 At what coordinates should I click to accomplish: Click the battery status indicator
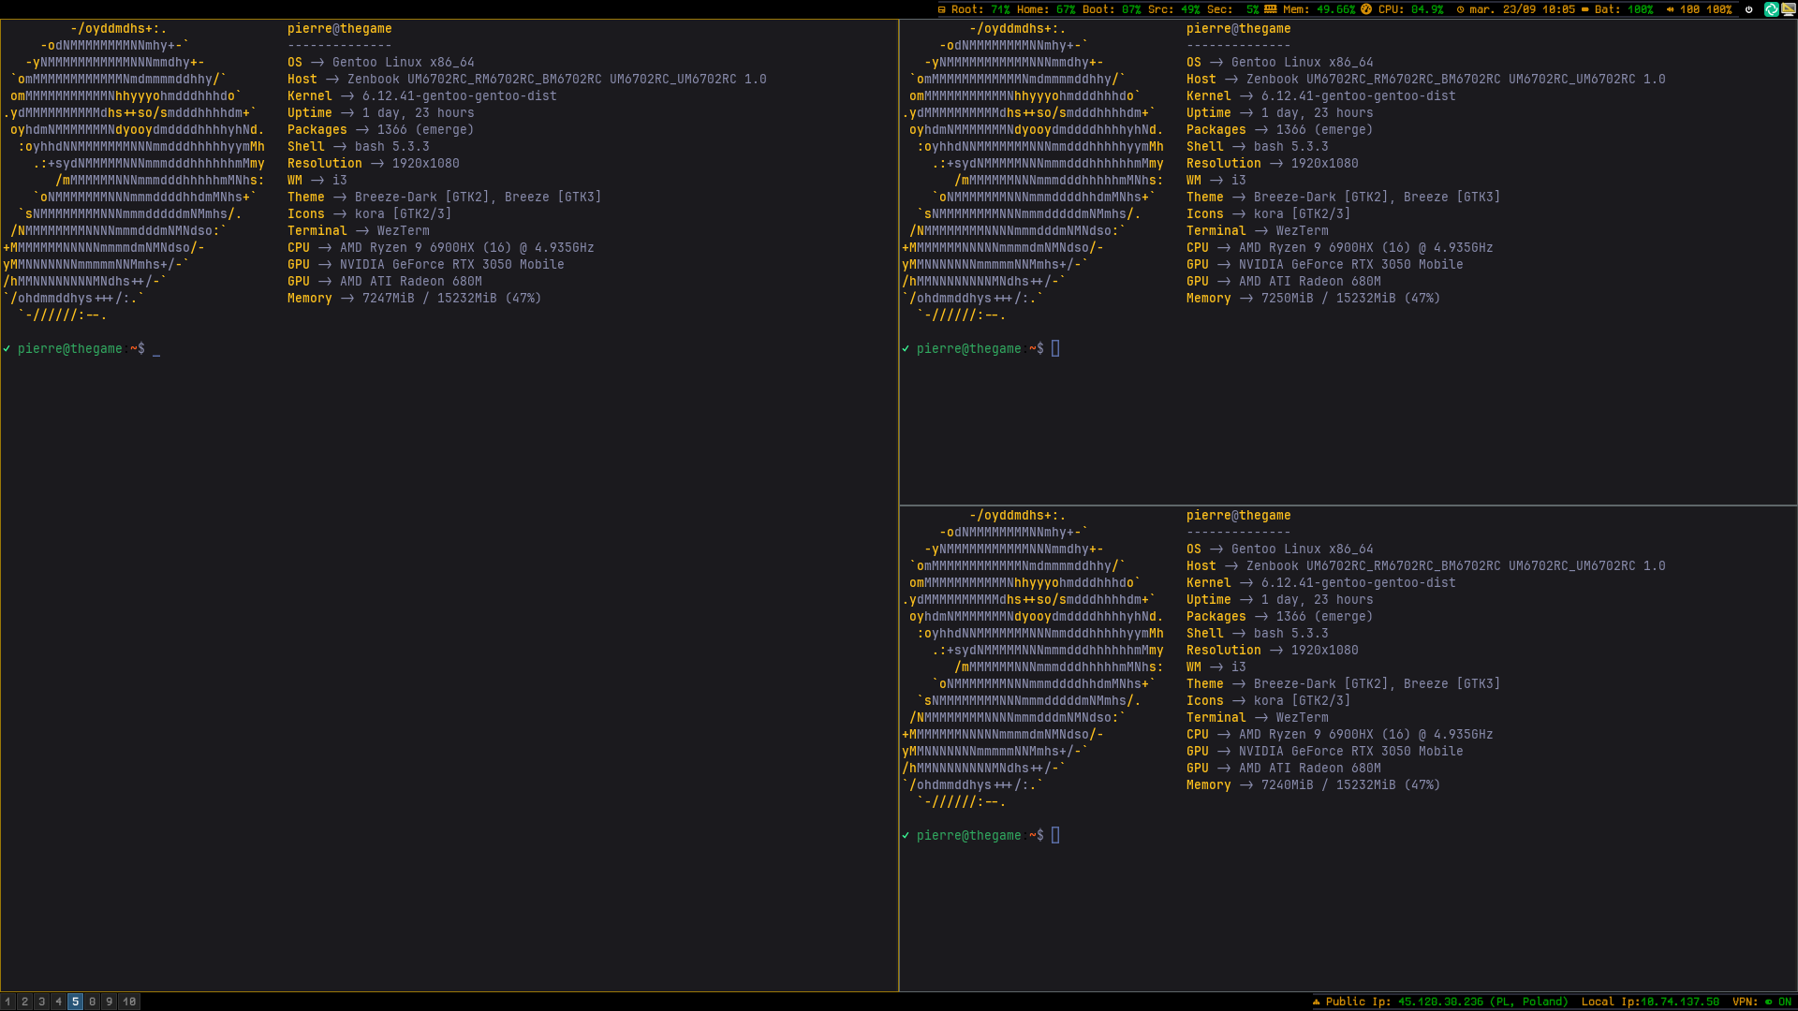[x=1625, y=9]
